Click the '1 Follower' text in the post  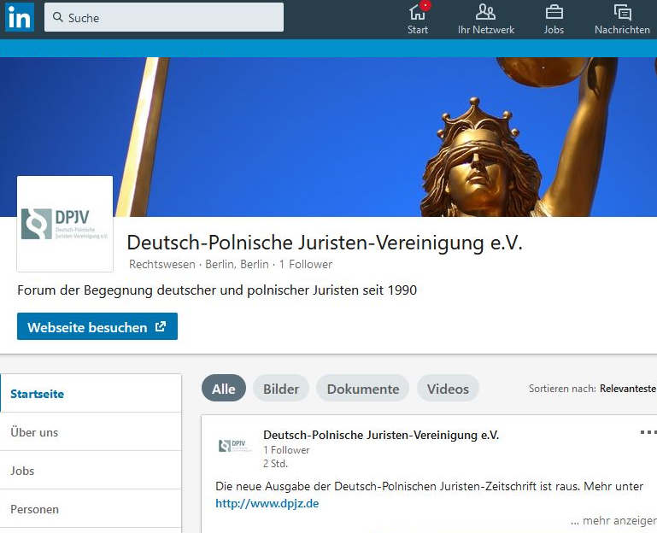286,450
